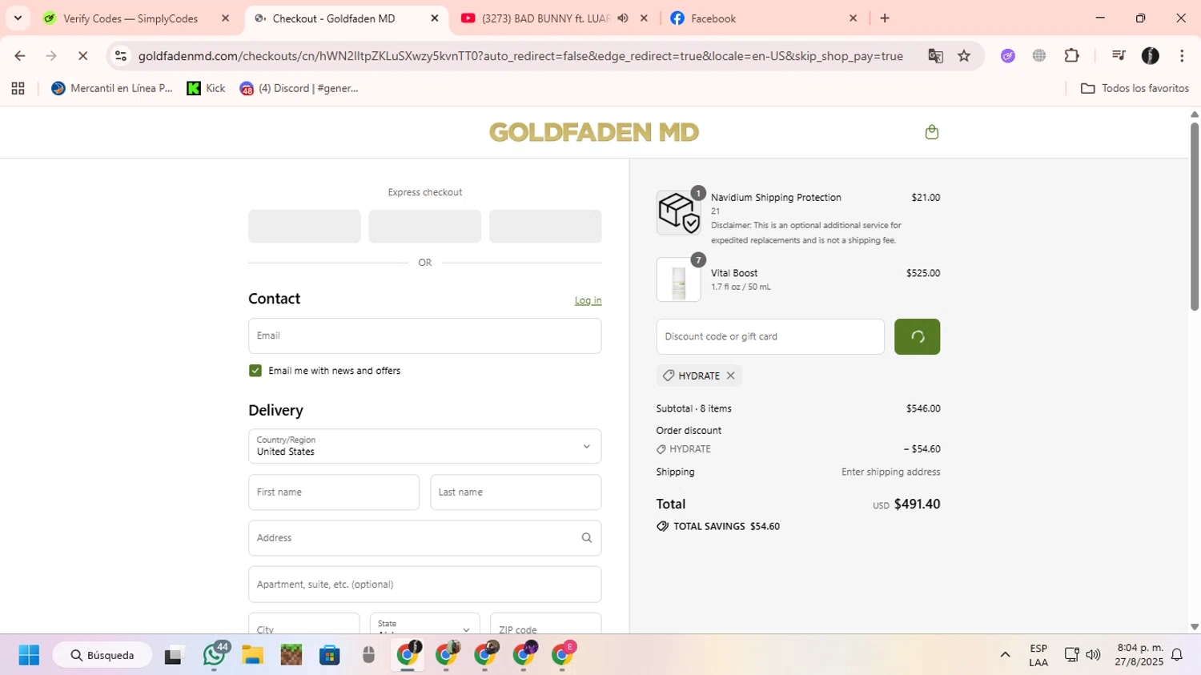1201x675 pixels.
Task: Click the Discount code or gift card field
Action: (x=770, y=336)
